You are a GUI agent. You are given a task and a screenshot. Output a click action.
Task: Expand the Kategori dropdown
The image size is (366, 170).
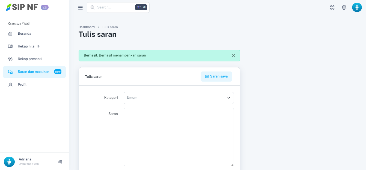(x=178, y=98)
